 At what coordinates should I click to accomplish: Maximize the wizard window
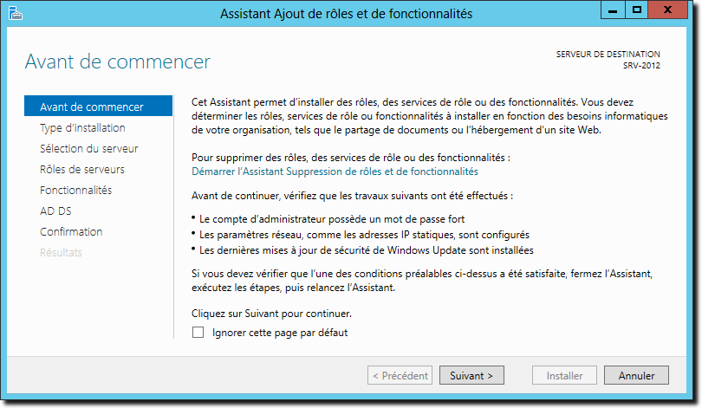(637, 10)
